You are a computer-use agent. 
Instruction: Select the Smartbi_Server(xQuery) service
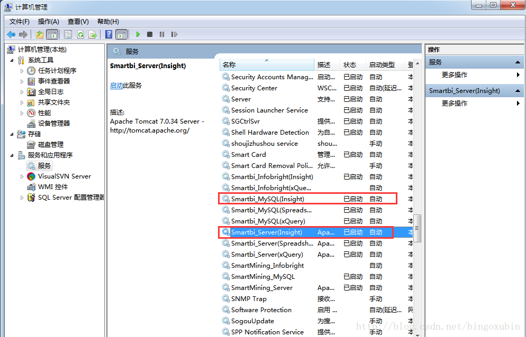(x=317, y=255)
